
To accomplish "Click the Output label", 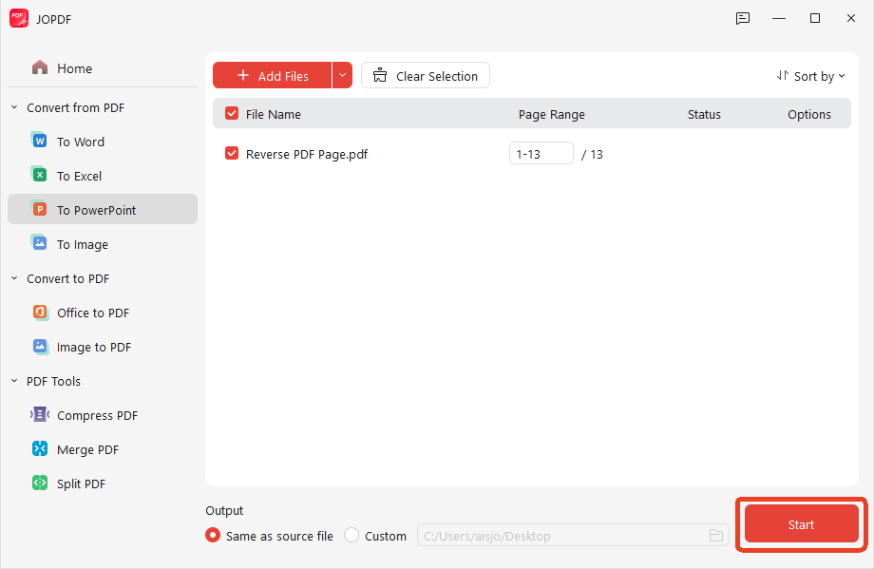I will [224, 510].
